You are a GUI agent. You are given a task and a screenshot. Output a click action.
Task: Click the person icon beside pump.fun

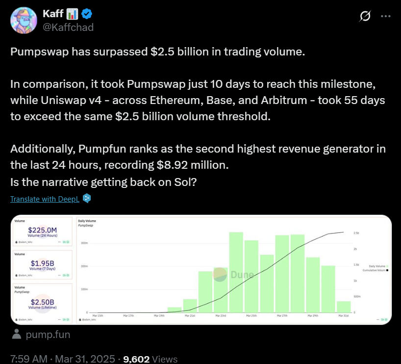click(17, 334)
